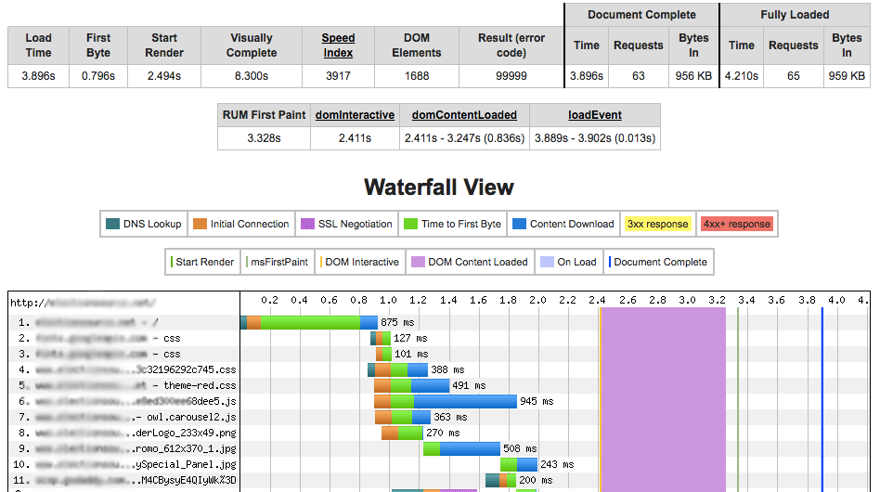Select Fully Loaded bytes 959 KB
Image resolution: width=880 pixels, height=492 pixels.
pyautogui.click(x=847, y=76)
